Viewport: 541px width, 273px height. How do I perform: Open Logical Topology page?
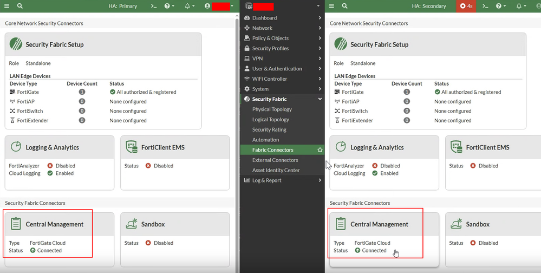coord(271,119)
